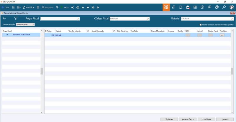Click search icon in Material field
Image resolution: width=236 pixels, height=122 pixels.
[x=232, y=19]
